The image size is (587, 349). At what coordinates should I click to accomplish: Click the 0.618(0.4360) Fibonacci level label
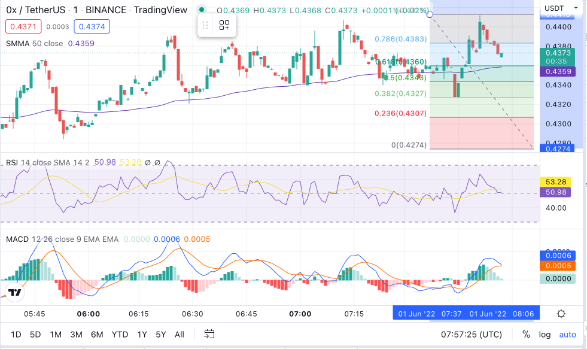click(x=400, y=62)
